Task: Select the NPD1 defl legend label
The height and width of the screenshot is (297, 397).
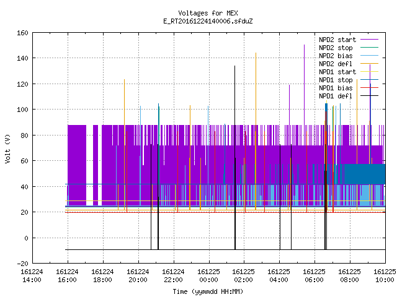Action: (336, 97)
